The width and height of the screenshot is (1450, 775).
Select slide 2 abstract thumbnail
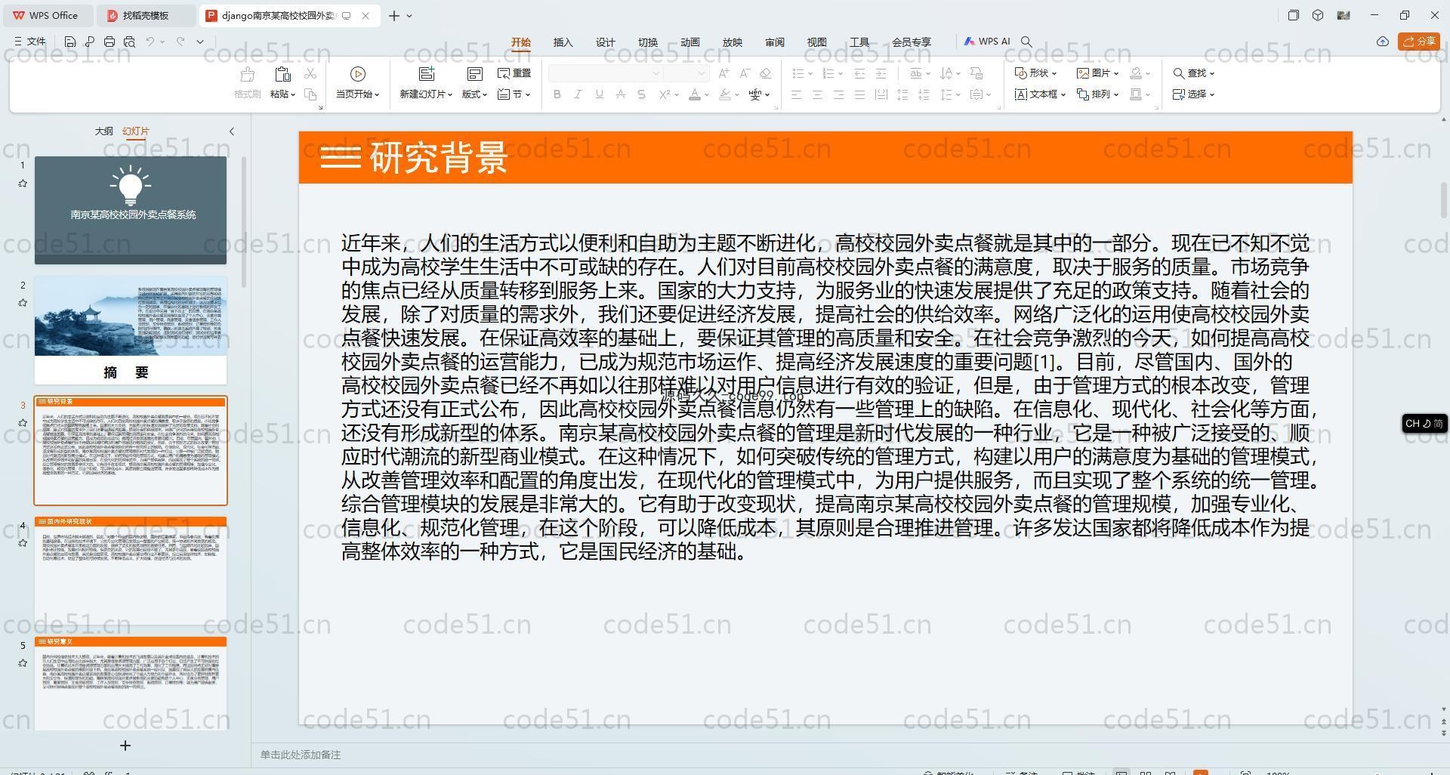click(131, 330)
